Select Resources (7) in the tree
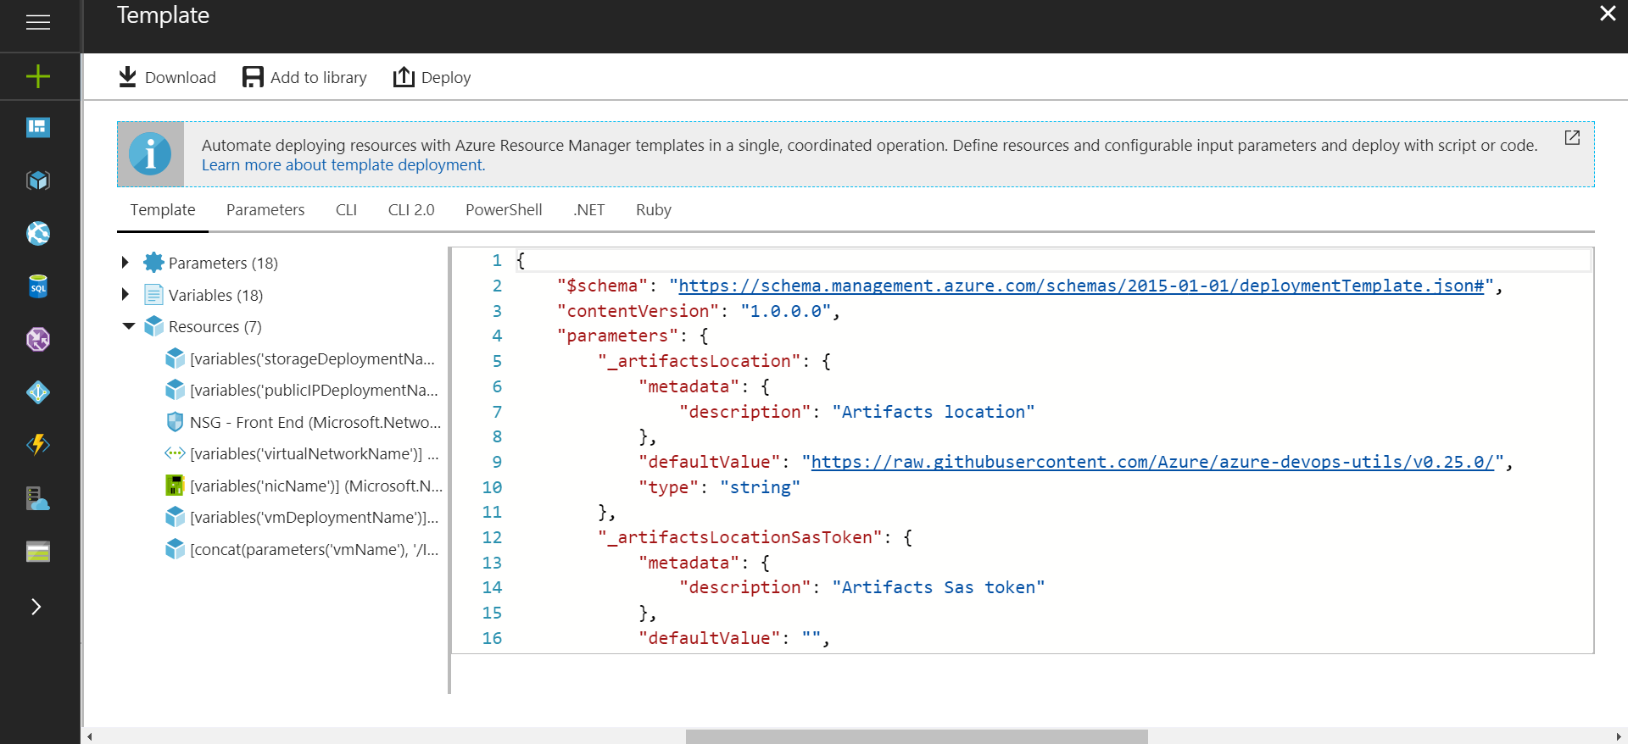Screen dimensions: 1628x744 215,327
